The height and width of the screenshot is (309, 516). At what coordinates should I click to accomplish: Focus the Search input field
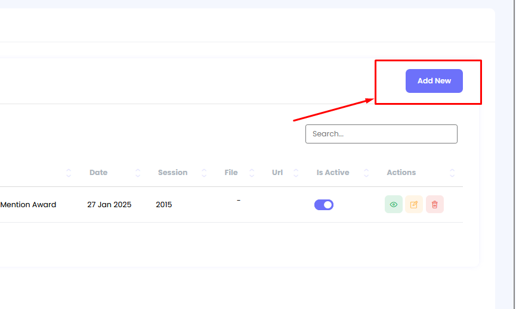coord(381,134)
